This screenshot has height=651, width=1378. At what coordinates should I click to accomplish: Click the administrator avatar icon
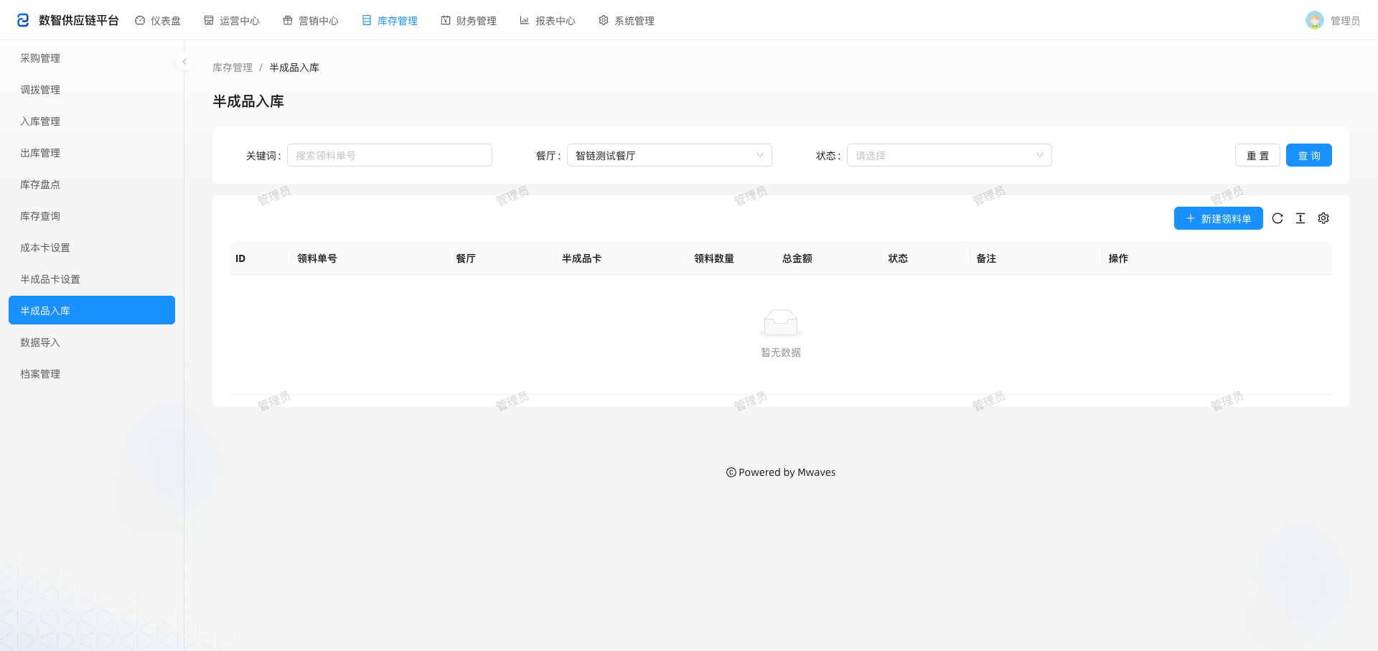click(1315, 20)
